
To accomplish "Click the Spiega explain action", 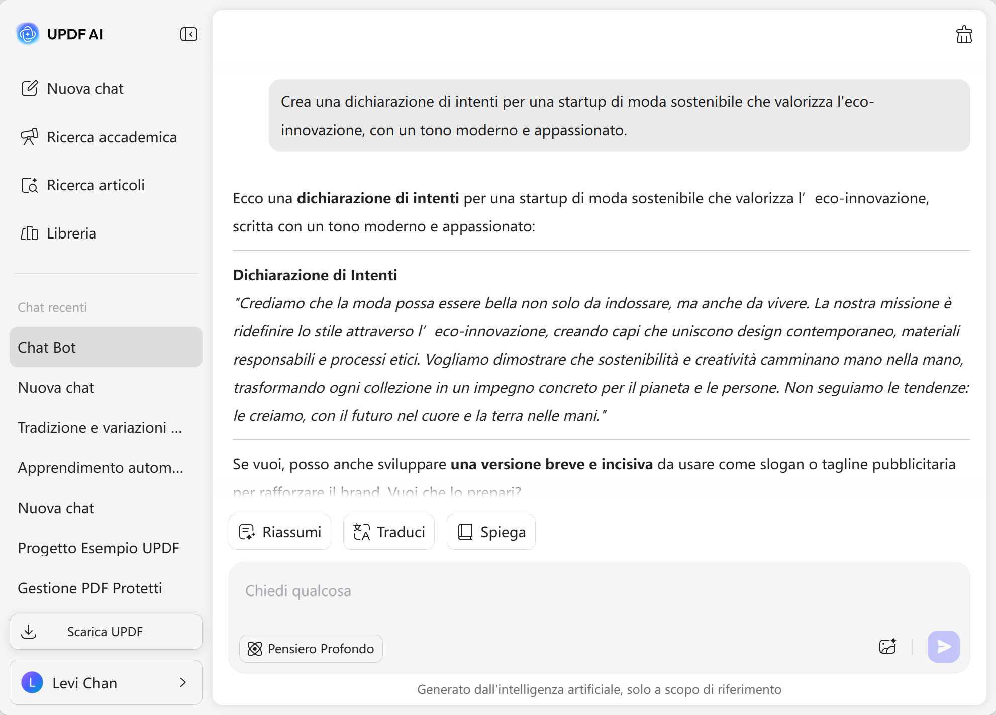I will click(x=491, y=532).
